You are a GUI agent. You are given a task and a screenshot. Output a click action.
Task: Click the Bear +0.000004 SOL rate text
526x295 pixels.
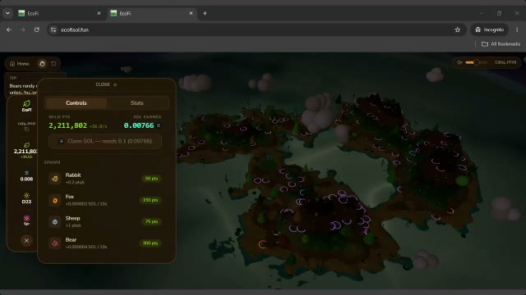(x=86, y=247)
